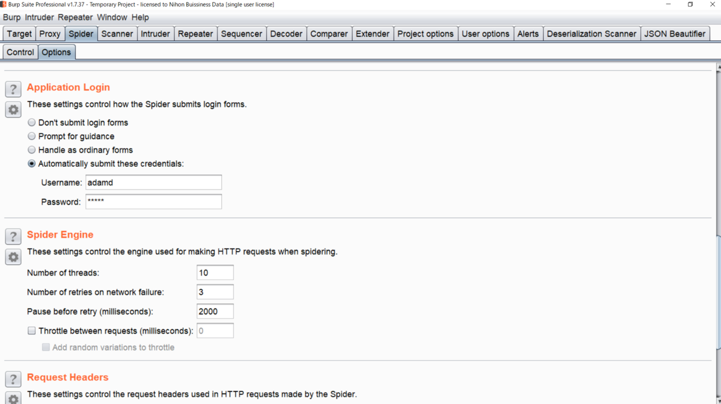This screenshot has width=721, height=404.
Task: Switch to the Extender tab
Action: [373, 34]
